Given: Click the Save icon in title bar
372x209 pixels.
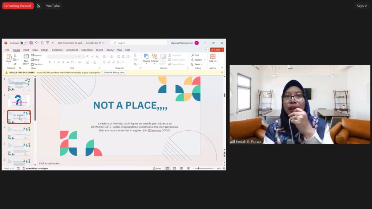Looking at the screenshot, I should coord(31,43).
